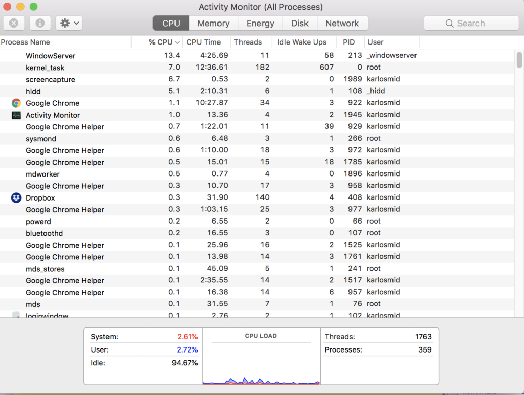Select Google Chrome Helper with PID 1785
Screen dimensions: 524x395
tap(257, 162)
